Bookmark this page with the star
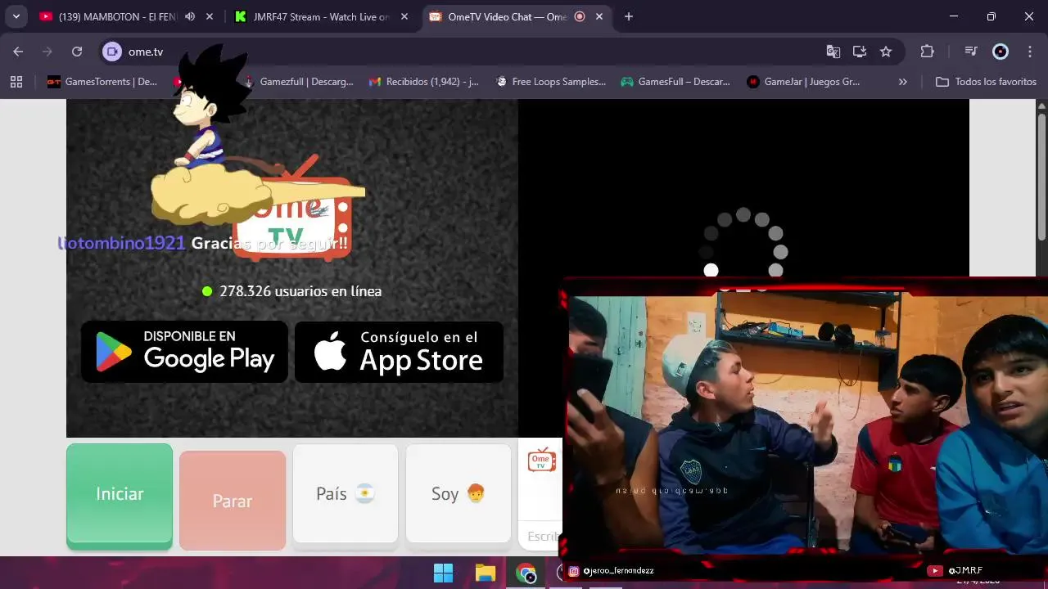Viewport: 1048px width, 589px height. click(886, 52)
